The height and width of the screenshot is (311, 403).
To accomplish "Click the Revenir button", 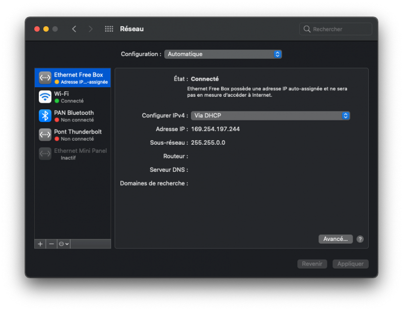I will point(312,264).
